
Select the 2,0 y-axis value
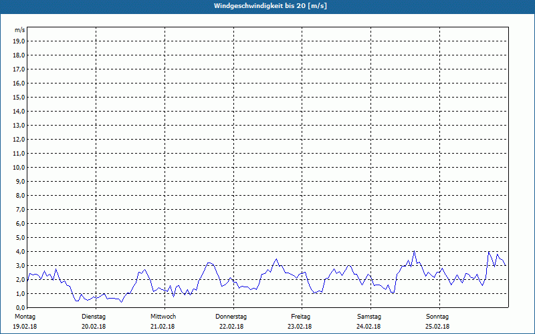point(20,279)
